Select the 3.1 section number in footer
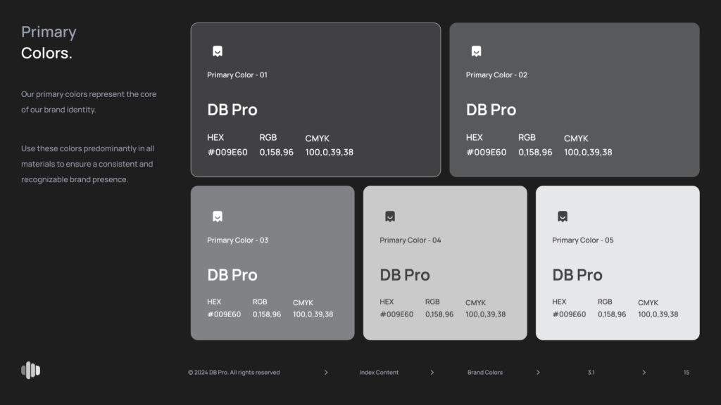 (x=591, y=373)
